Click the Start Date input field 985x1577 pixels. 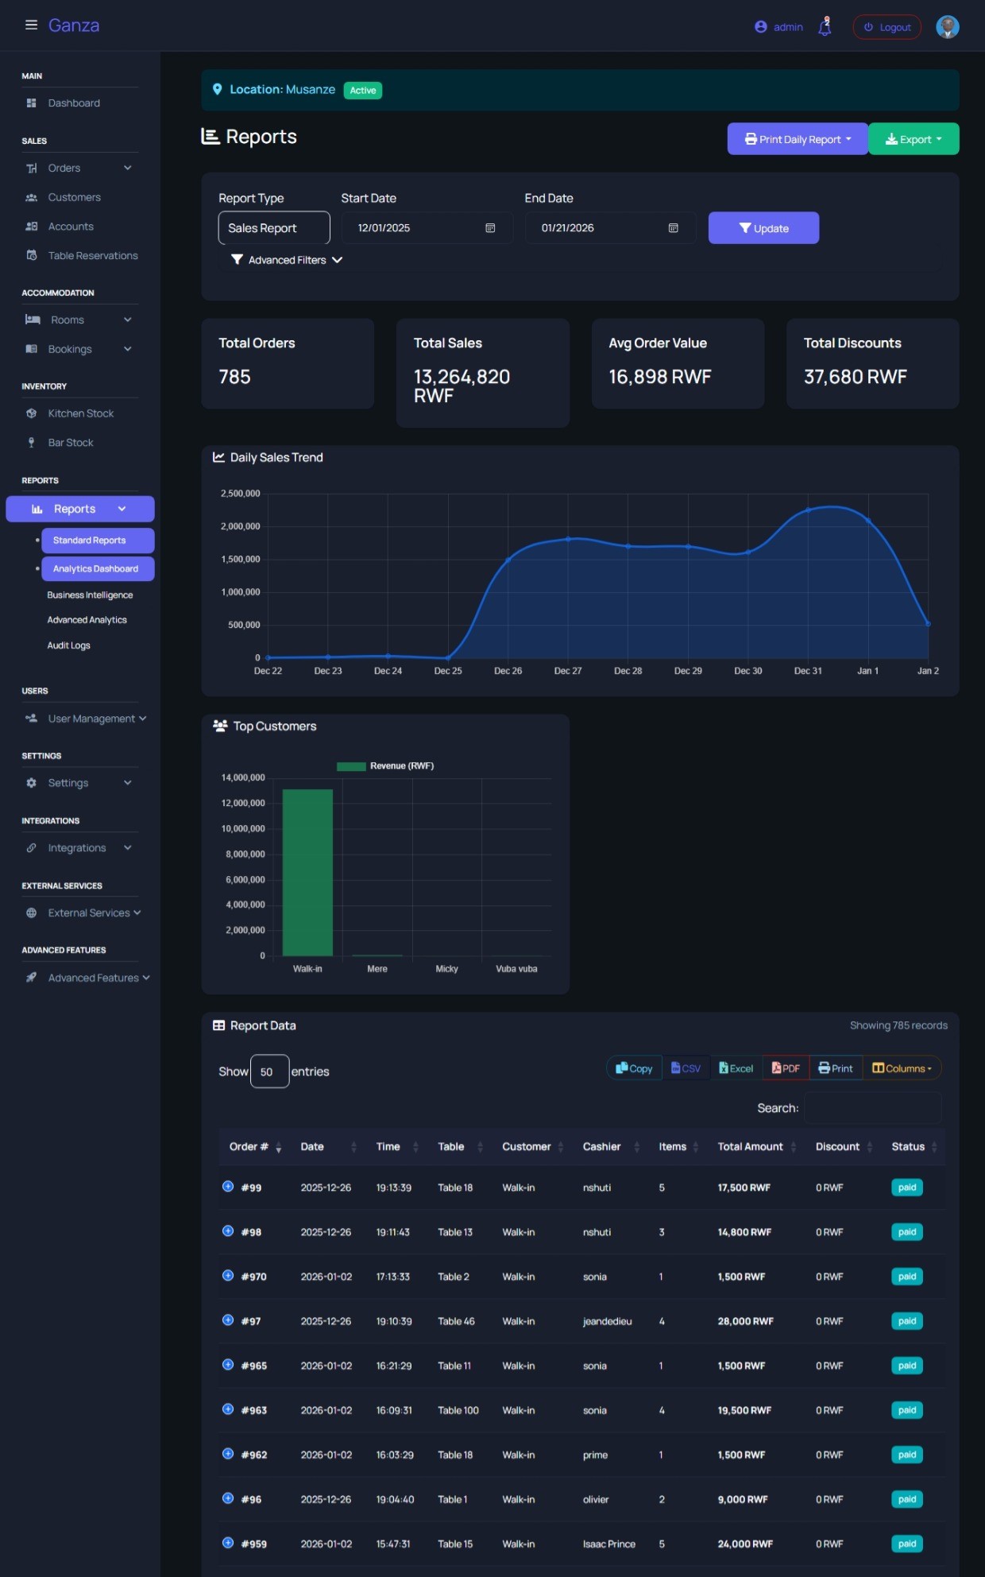[x=427, y=228]
